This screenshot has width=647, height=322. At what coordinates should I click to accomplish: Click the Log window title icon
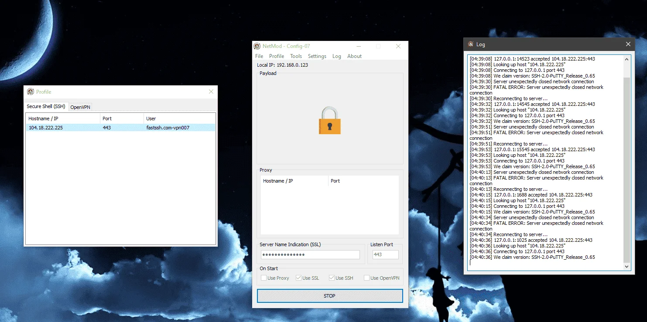point(471,44)
